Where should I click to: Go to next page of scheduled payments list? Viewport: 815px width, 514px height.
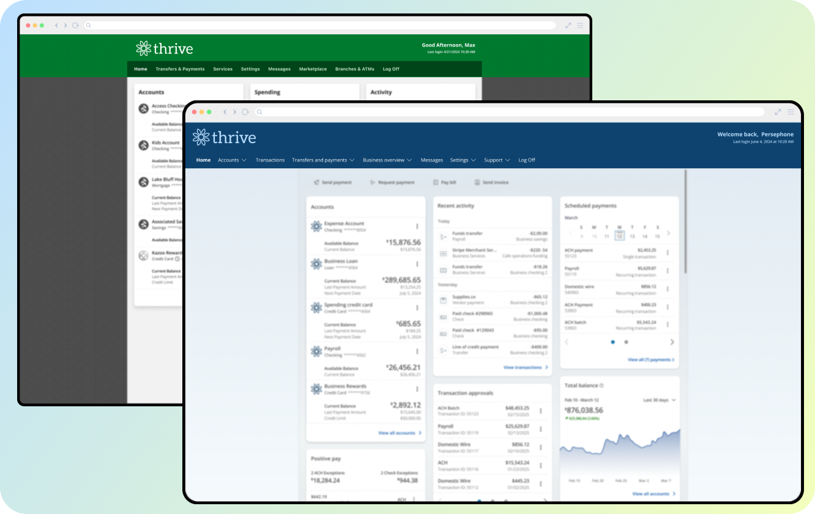pyautogui.click(x=672, y=342)
